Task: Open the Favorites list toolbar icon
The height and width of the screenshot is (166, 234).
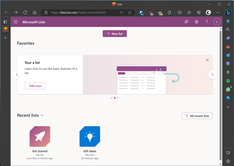Action: point(189,13)
